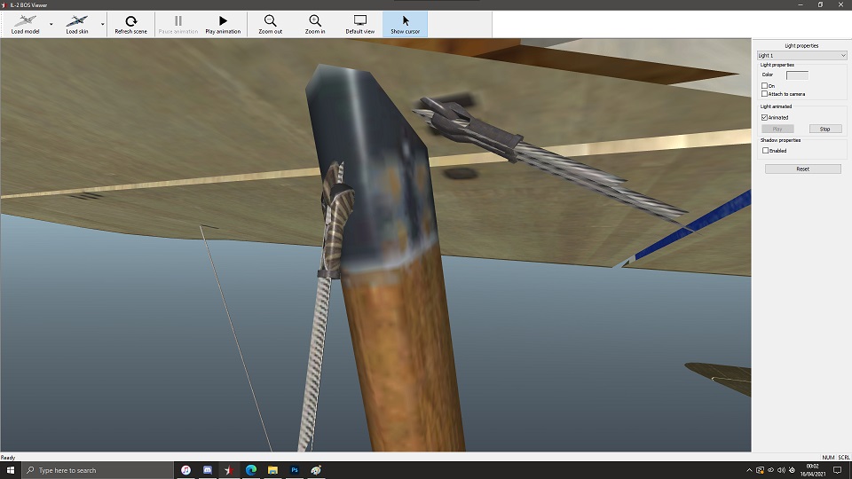Screen dimensions: 852x479
Task: Open Photoshop from the taskbar
Action: point(295,470)
